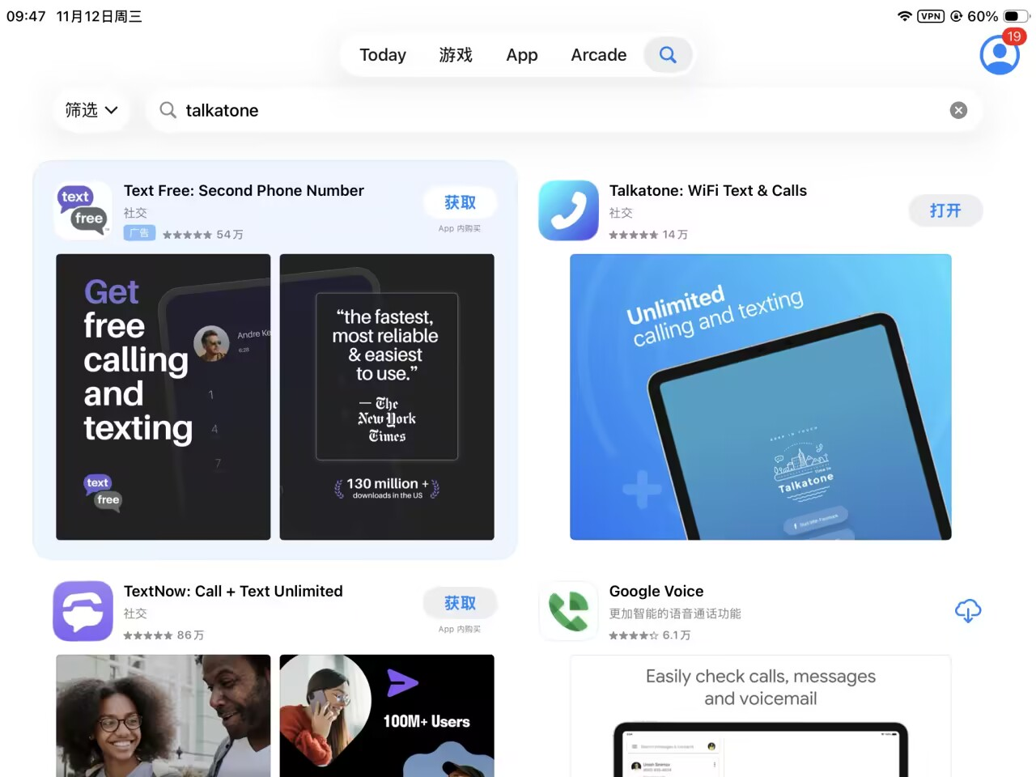Open the Arcade tab
This screenshot has width=1036, height=777.
coord(598,55)
